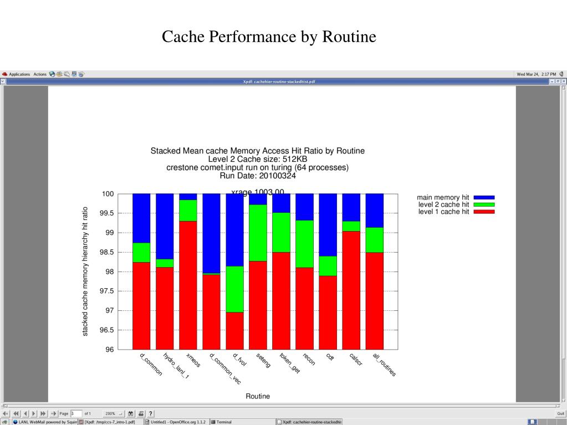
Task: Switch to Xpdf ccs-7_intro-1.pdf taskbar window
Action: 111,422
